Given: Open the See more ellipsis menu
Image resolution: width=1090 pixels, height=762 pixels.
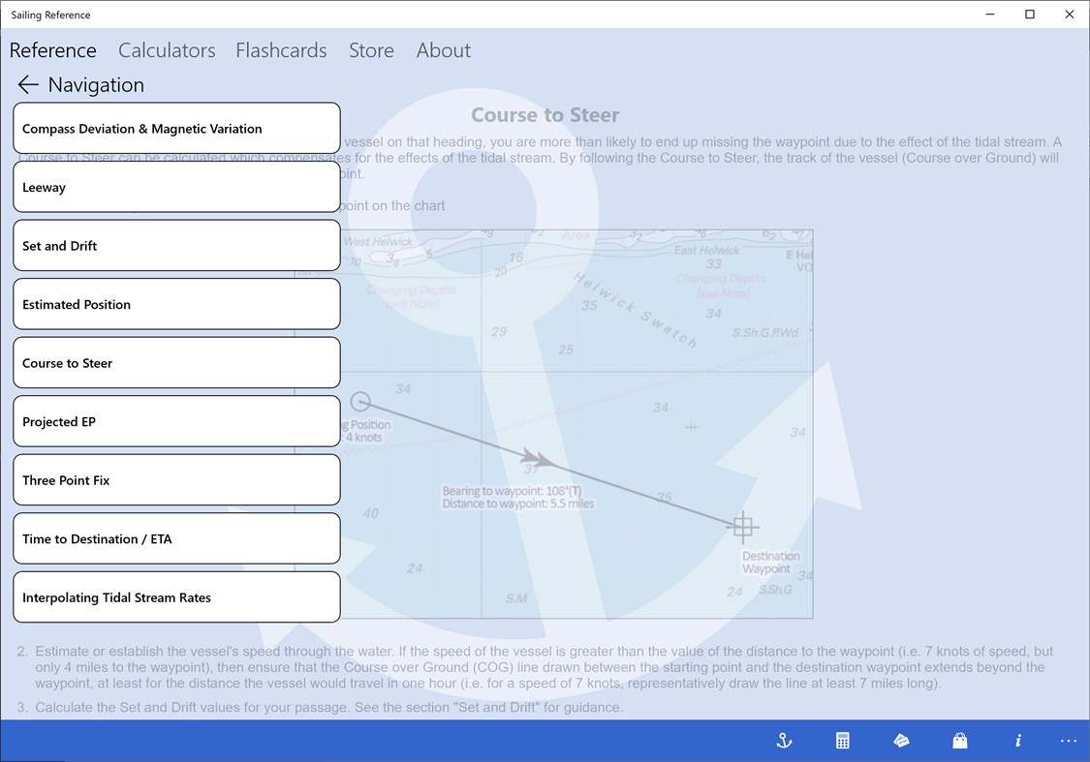Looking at the screenshot, I should (x=1068, y=740).
